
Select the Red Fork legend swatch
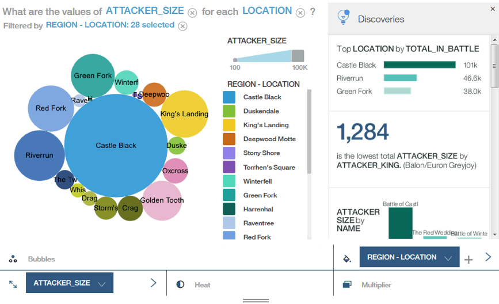(x=229, y=235)
